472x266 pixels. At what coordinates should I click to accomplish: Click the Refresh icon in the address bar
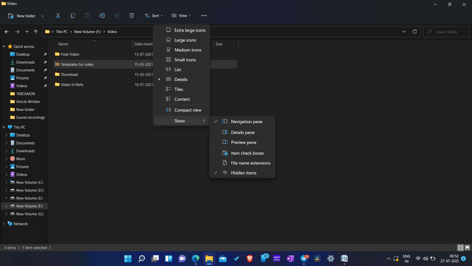pos(415,31)
